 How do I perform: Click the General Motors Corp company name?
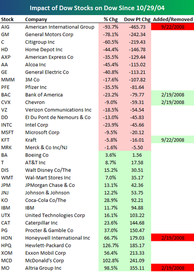(x=49, y=34)
